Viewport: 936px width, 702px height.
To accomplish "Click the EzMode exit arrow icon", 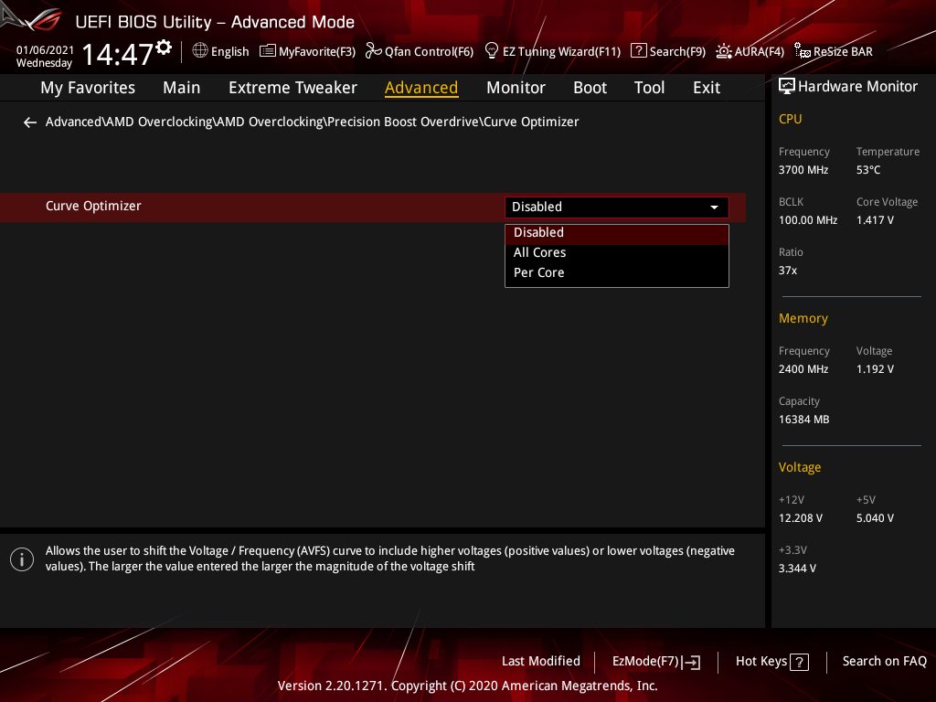I will [x=691, y=662].
